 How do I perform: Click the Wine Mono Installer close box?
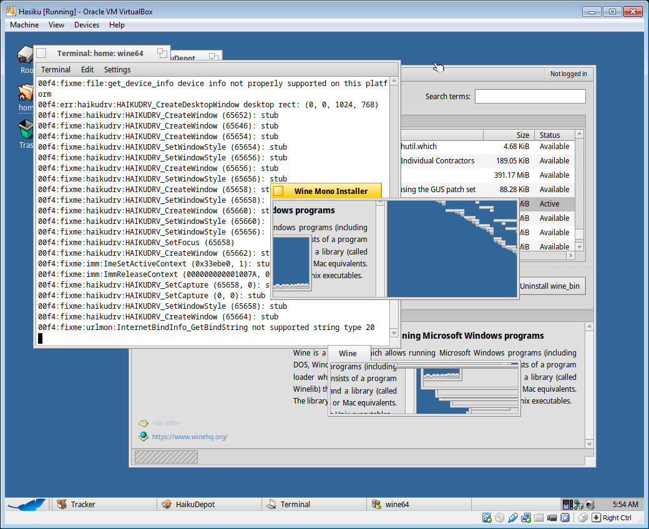coord(279,191)
